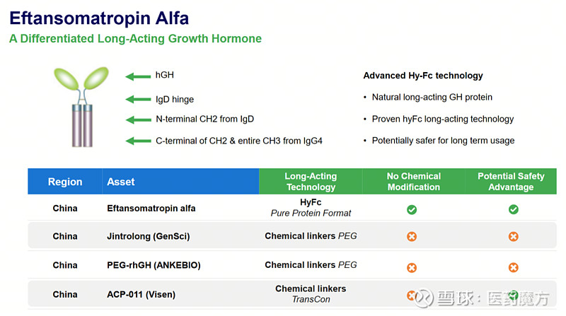Click the Eftansomatropin Alfa slide title
Image resolution: width=566 pixels, height=316 pixels.
[99, 17]
